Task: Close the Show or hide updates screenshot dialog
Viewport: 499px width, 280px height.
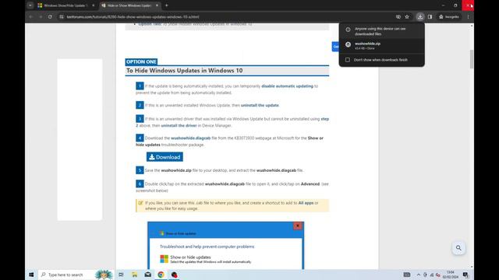Action: [x=298, y=226]
